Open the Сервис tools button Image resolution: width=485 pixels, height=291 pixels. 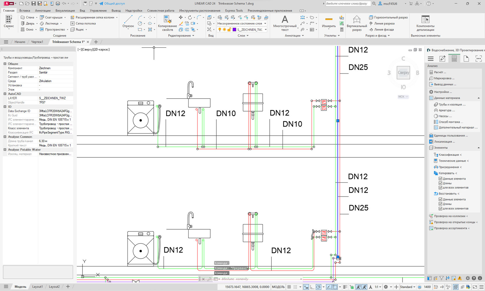9,22
